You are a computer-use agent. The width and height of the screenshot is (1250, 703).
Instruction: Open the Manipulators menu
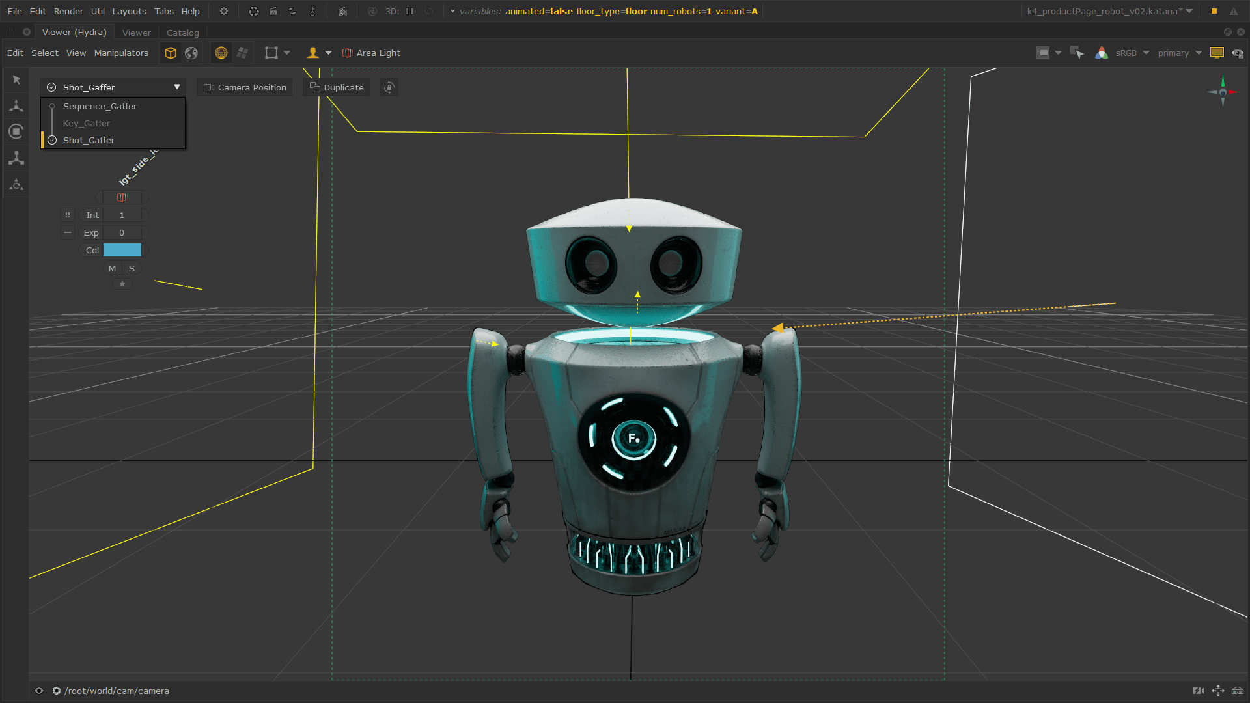pyautogui.click(x=121, y=53)
